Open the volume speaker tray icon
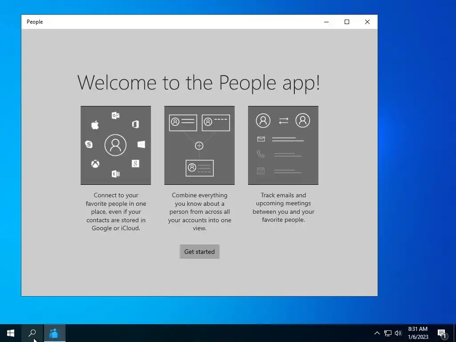 (x=398, y=333)
